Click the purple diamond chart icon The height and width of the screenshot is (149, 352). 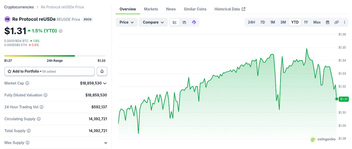[194, 22]
